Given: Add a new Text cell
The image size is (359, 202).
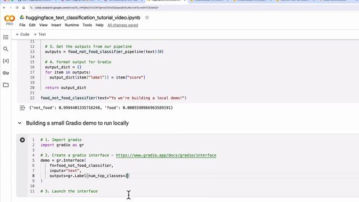Looking at the screenshot, I should [40, 34].
